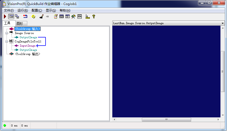227x131 pixels.
Task: Click the second 0 ms status field
Action: tap(24, 126)
